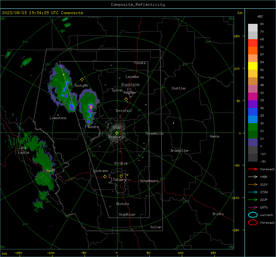Click the Hanna town label
Screen dimensions: 276x257
click(214, 136)
